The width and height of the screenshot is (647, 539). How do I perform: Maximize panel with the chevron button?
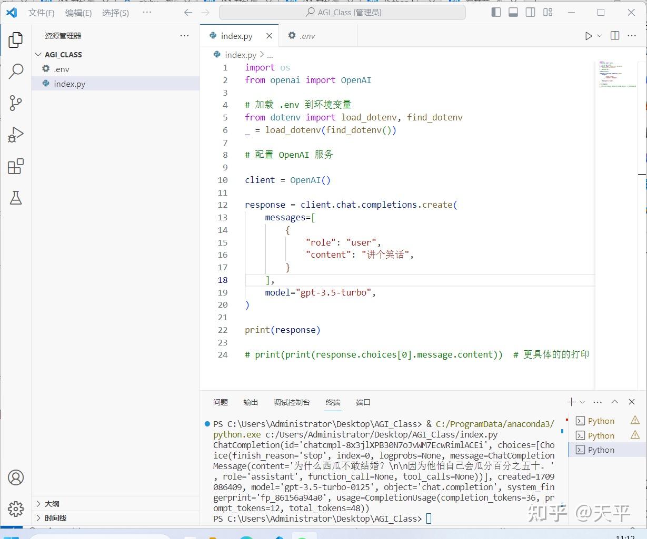coord(614,402)
